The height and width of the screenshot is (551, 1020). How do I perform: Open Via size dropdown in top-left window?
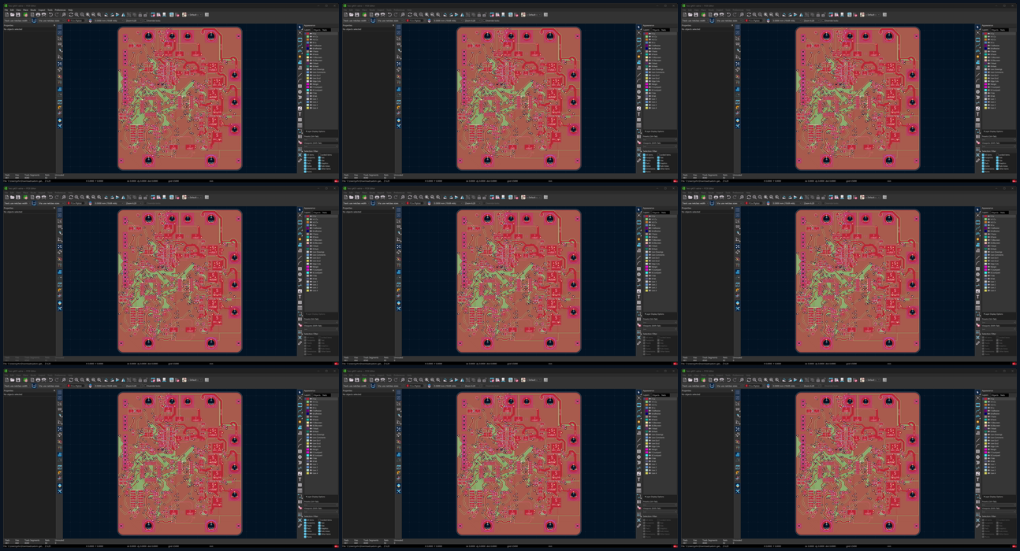[51, 20]
